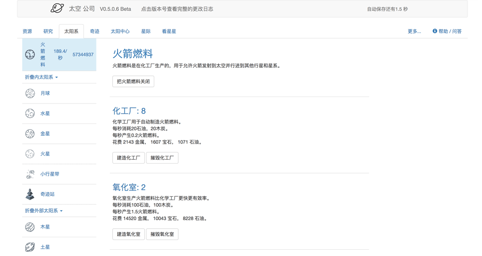Select 金星 in the sidebar

45,134
